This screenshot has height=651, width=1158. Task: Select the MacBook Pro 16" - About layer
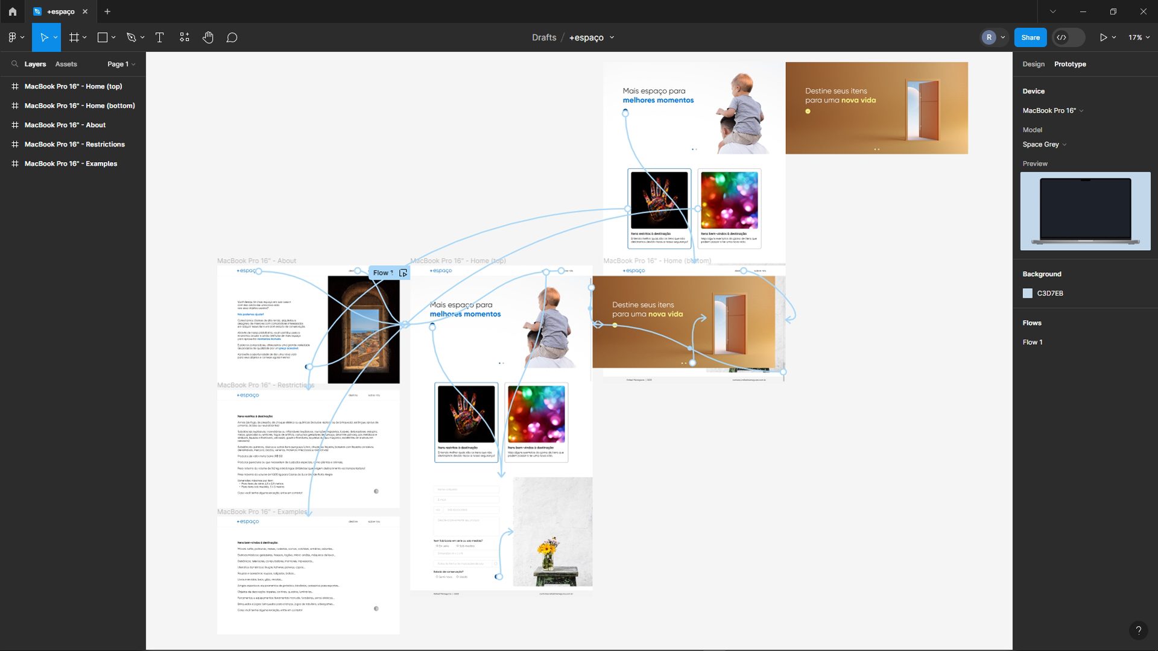pos(65,125)
